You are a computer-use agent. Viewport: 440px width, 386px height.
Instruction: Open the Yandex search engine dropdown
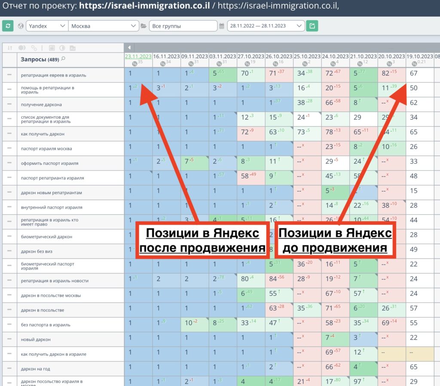(47, 26)
